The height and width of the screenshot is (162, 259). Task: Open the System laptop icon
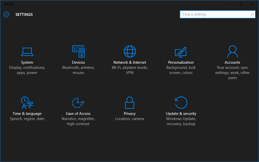[27, 52]
